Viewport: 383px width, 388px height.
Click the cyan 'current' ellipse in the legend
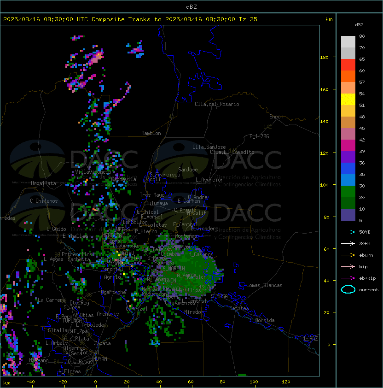[348, 289]
